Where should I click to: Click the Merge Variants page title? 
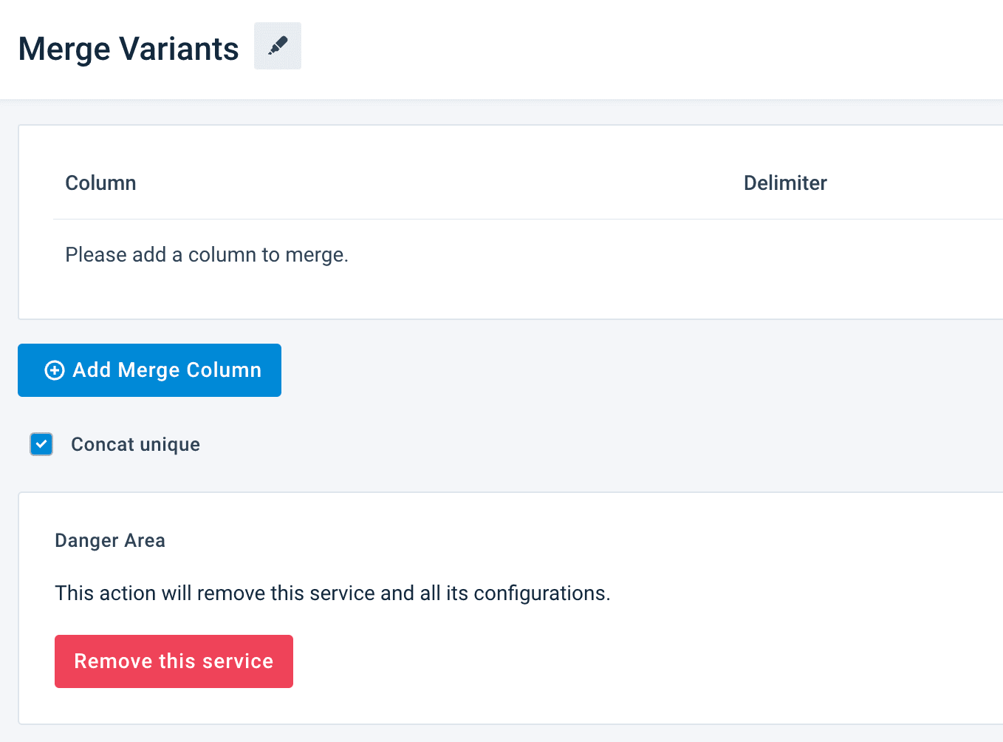pyautogui.click(x=129, y=49)
